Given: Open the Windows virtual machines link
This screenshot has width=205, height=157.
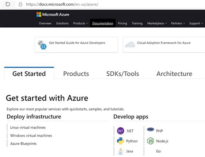Looking at the screenshot, I should (x=31, y=135).
